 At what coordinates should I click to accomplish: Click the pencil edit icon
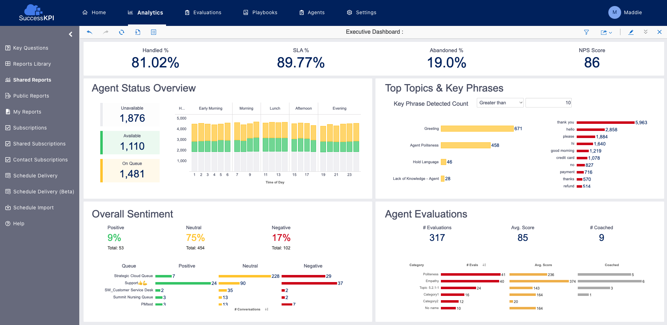pyautogui.click(x=631, y=32)
